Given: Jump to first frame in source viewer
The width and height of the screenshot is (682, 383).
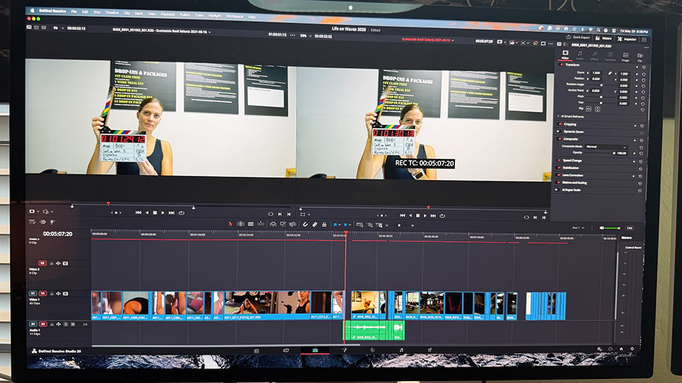Looking at the screenshot, I should (138, 213).
